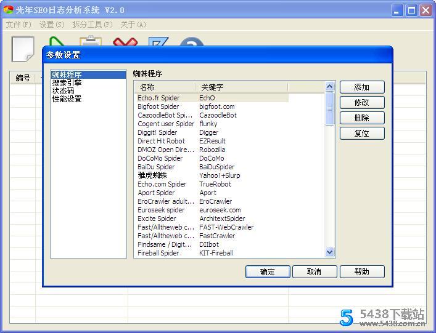Click the FAST-WebCrawler keyword cell

pos(226,227)
